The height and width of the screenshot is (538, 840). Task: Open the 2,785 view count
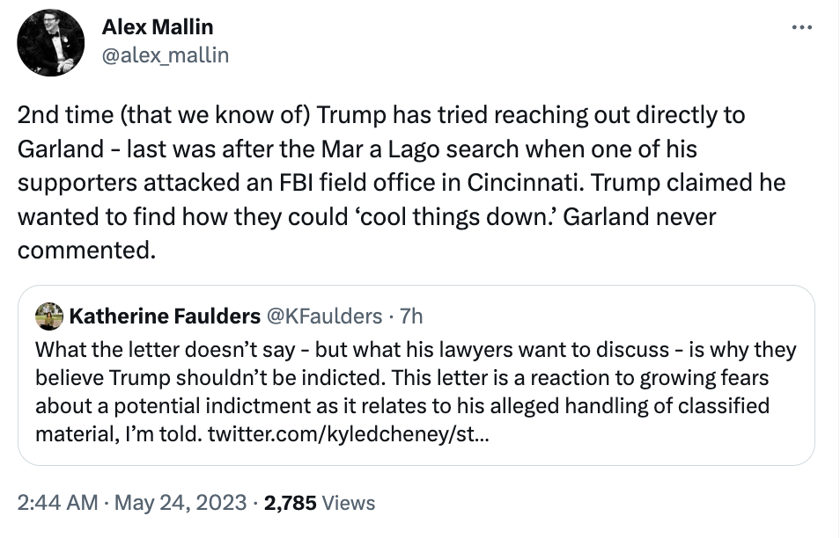[291, 503]
